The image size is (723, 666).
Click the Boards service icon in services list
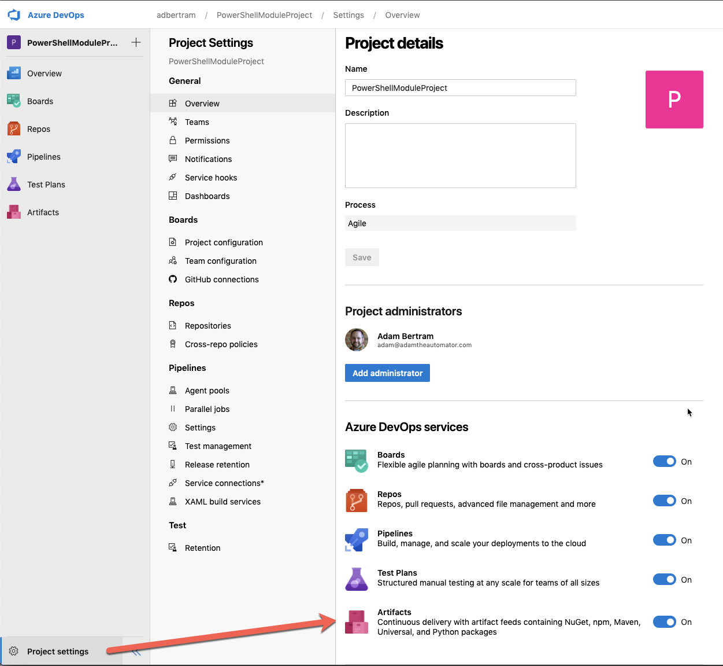click(357, 461)
